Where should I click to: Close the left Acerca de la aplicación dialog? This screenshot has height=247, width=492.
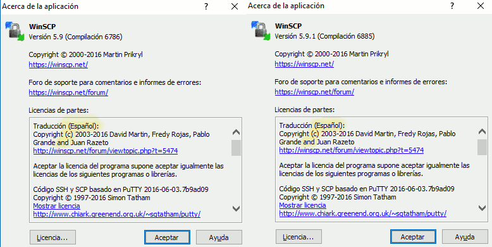pos(235,6)
